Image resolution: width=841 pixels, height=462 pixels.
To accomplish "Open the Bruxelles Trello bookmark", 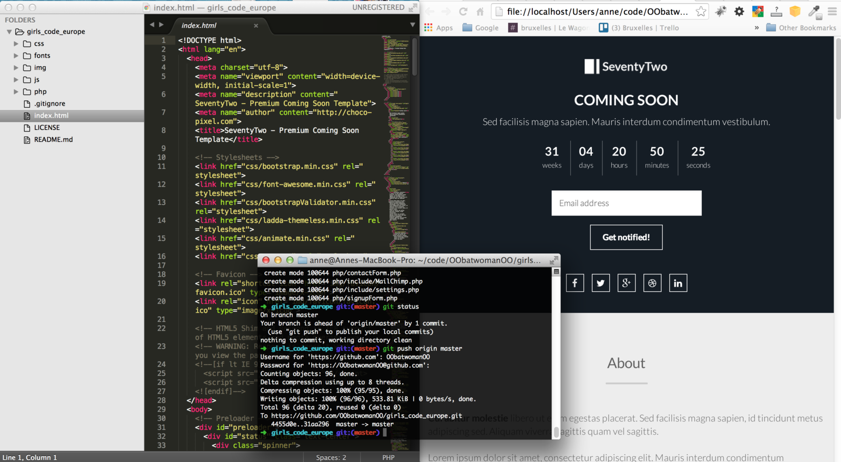I will tap(639, 28).
